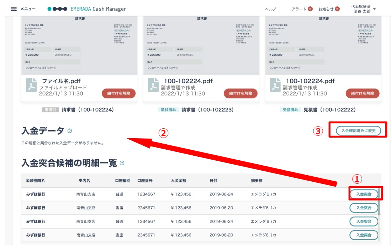391x246 pixels.
Task: Click the EMERADA Cash Manager logo
Action: pos(87,9)
